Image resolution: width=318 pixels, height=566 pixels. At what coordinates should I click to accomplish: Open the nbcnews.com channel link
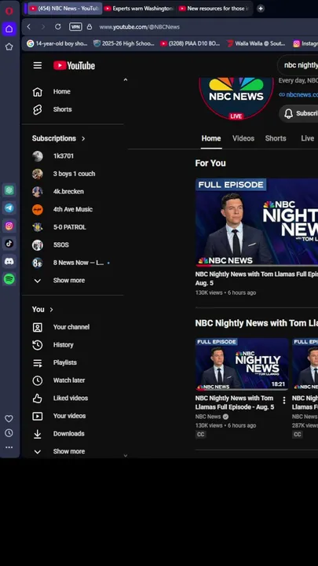pos(298,94)
